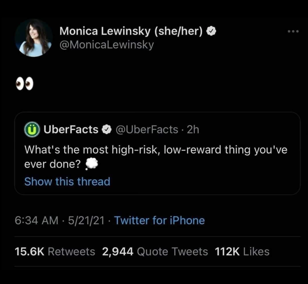View the 2,944 Quote Tweets

pyautogui.click(x=155, y=252)
